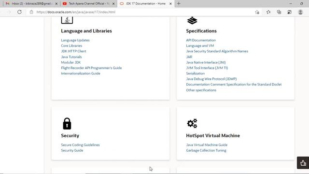
Task: Open the Java Tutorials link
Action: coord(71,57)
